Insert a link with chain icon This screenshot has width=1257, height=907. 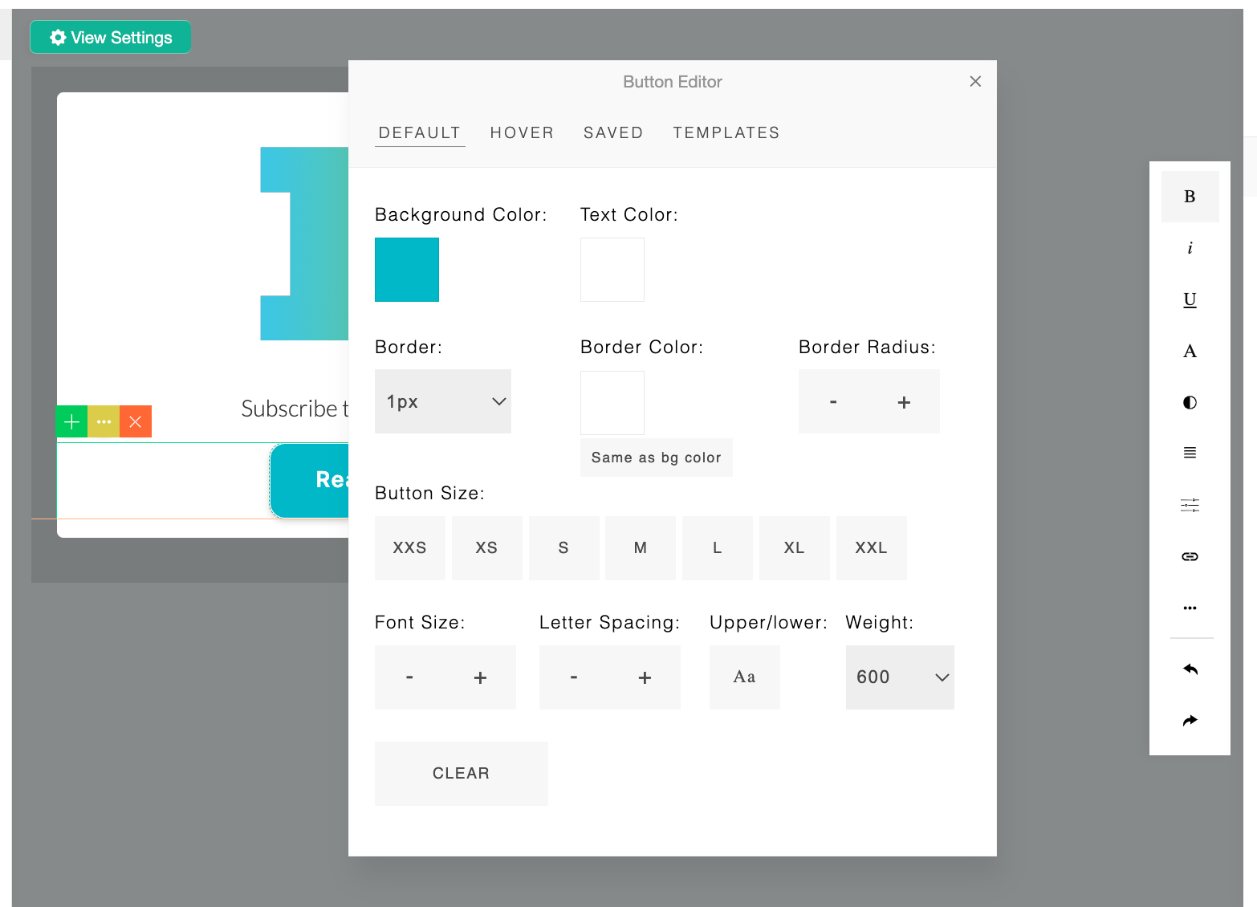pos(1190,556)
